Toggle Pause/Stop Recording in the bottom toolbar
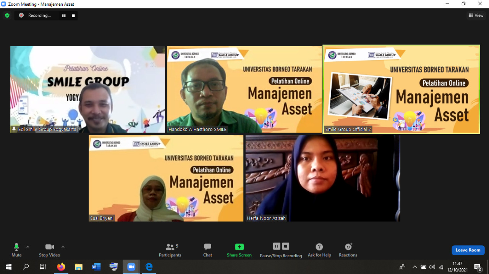This screenshot has width=489, height=274. coord(281,250)
